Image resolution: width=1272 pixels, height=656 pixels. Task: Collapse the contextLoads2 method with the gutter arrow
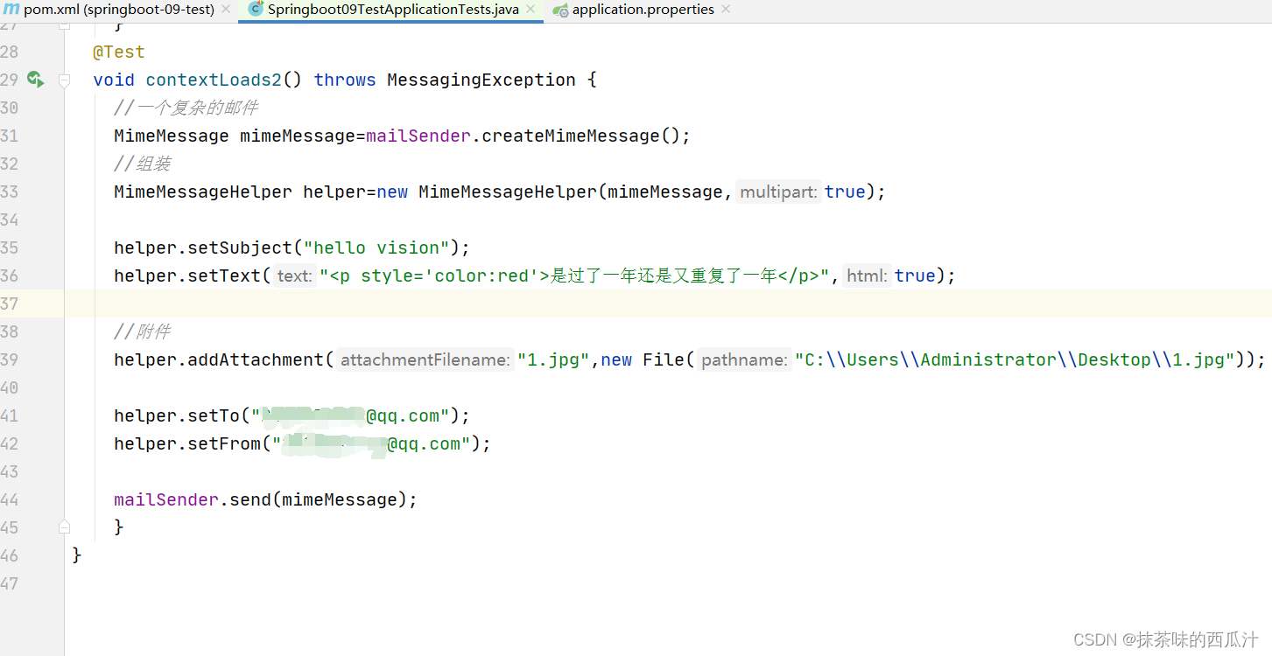pyautogui.click(x=64, y=80)
